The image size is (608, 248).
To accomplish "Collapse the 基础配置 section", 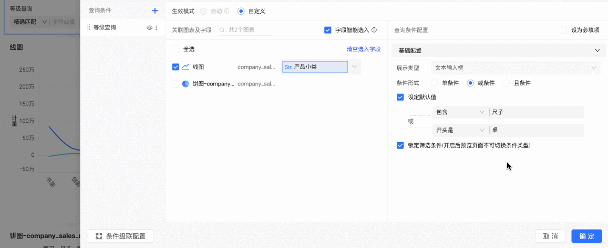I will 597,50.
